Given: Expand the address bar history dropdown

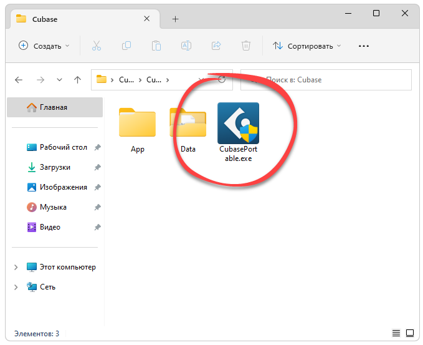Looking at the screenshot, I should pyautogui.click(x=201, y=80).
